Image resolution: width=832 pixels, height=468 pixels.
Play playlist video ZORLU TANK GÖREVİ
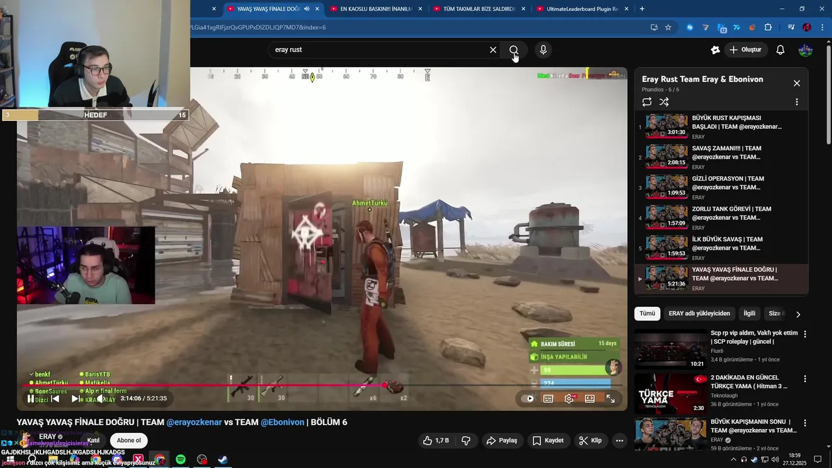pos(721,218)
